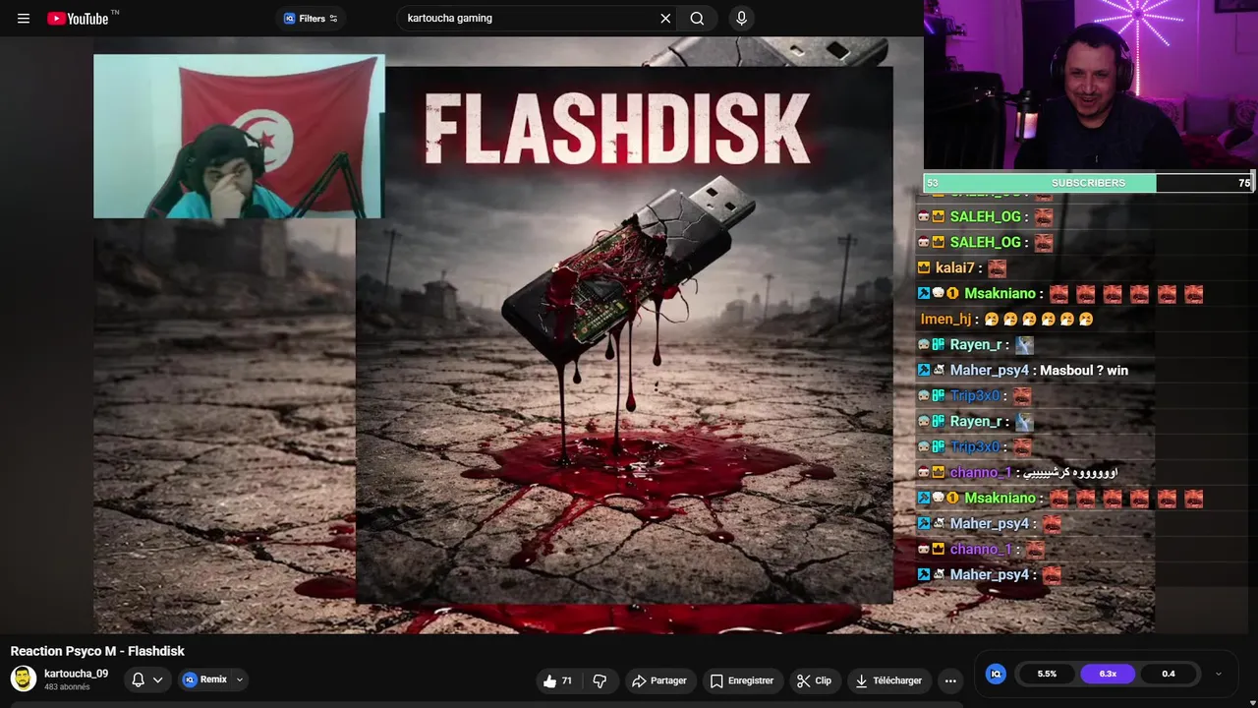
Task: Open the YouTube hamburger guide menu
Action: 24,18
